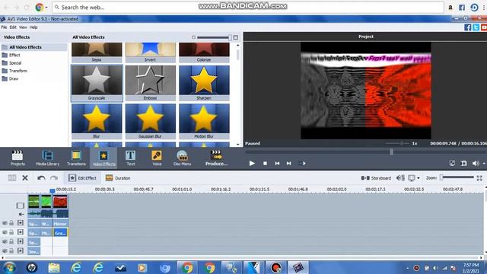The image size is (487, 274).
Task: Toggle visibility of second effects track
Action: point(5,232)
